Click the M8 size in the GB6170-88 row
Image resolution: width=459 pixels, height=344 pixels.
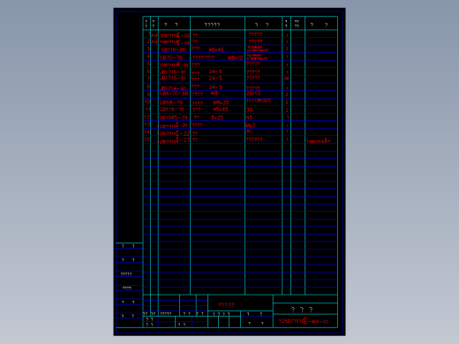(x=214, y=93)
